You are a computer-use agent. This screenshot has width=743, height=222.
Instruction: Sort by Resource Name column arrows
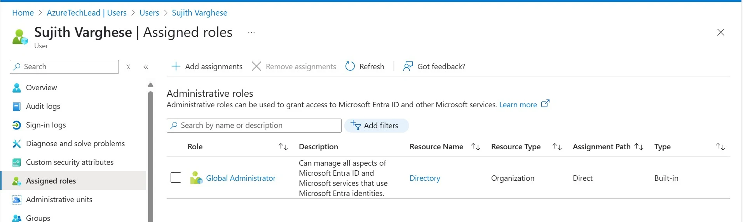pyautogui.click(x=476, y=147)
